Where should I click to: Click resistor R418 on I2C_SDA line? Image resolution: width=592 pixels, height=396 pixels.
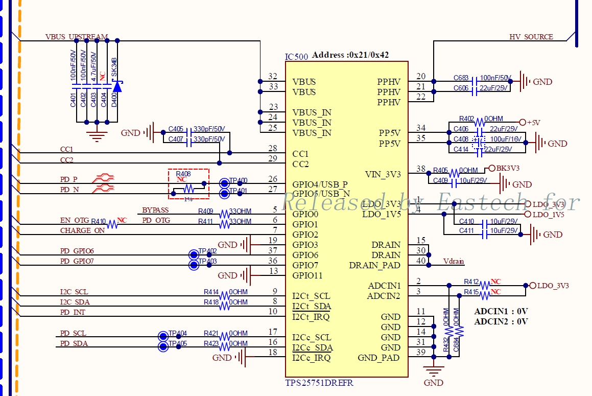(x=225, y=306)
